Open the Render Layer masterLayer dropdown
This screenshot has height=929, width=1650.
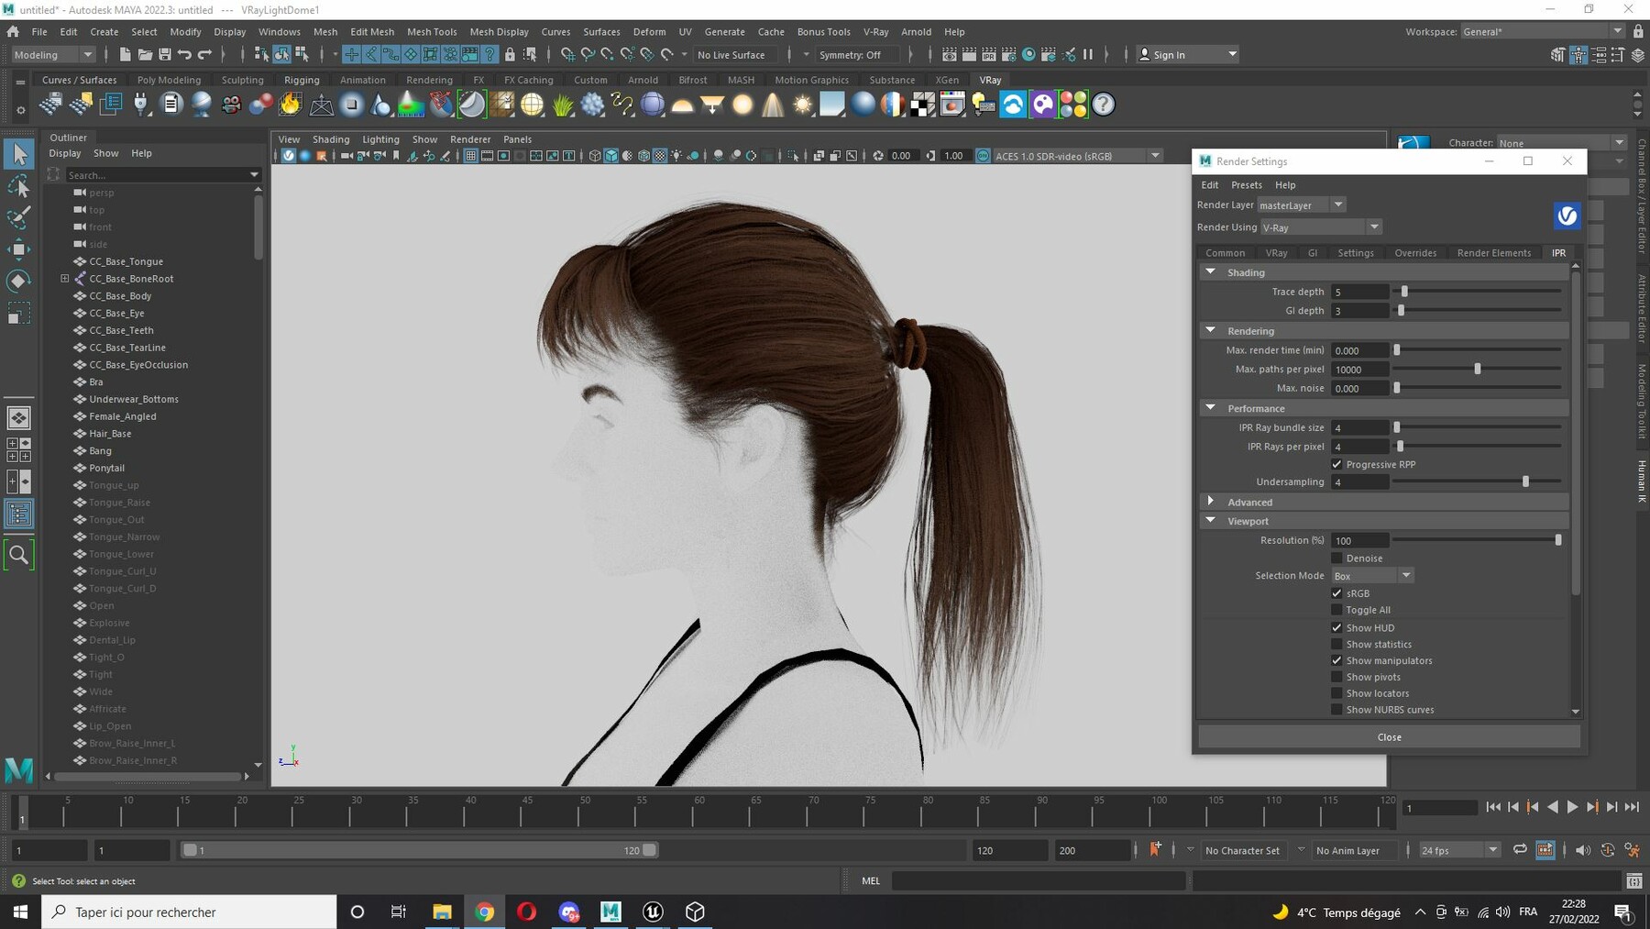pos(1302,205)
